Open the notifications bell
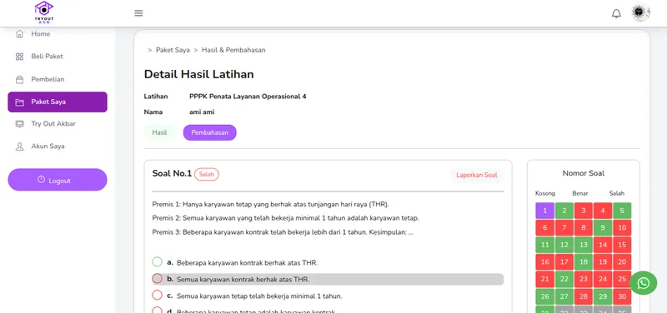Screen dimensions: 667x313 (616, 13)
